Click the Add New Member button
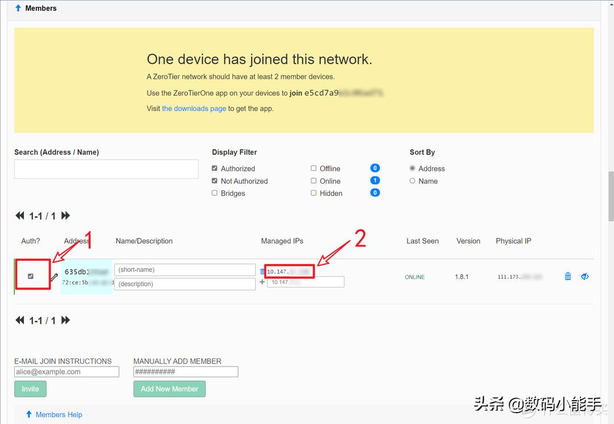 click(169, 389)
